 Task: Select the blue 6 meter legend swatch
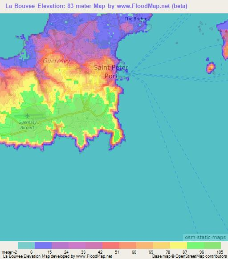click(43, 245)
